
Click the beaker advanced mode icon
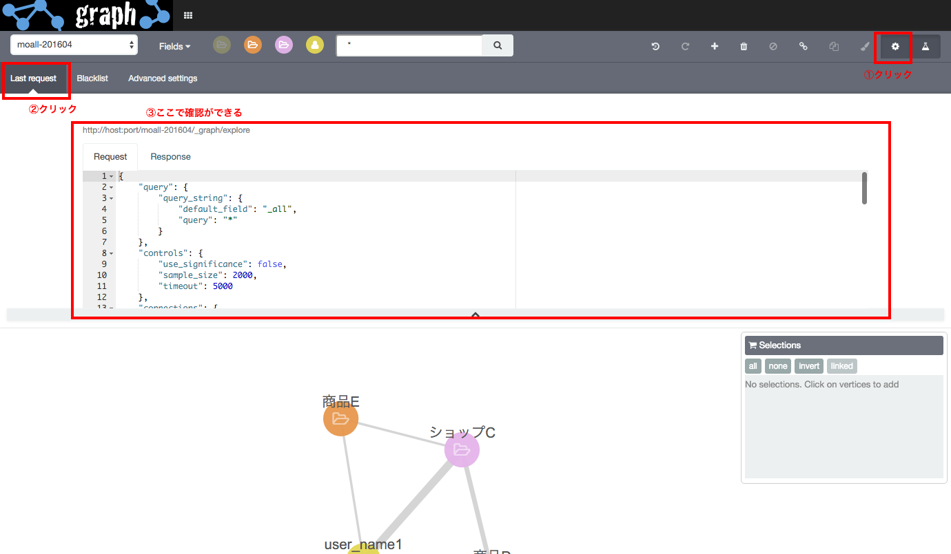point(926,46)
